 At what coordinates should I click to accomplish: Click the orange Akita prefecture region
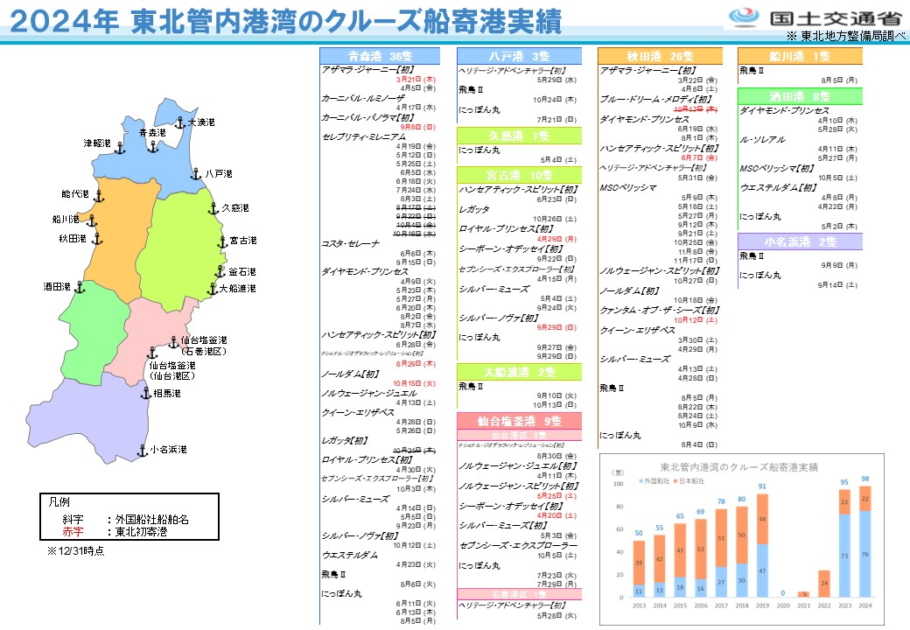(x=119, y=238)
